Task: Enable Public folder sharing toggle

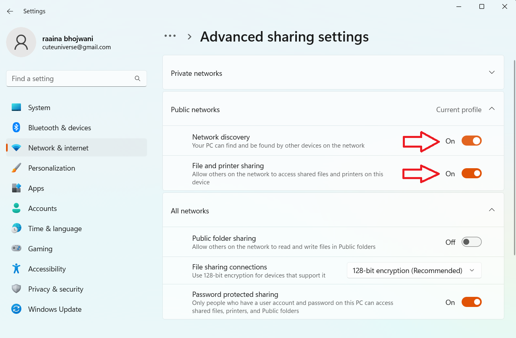Action: point(471,242)
